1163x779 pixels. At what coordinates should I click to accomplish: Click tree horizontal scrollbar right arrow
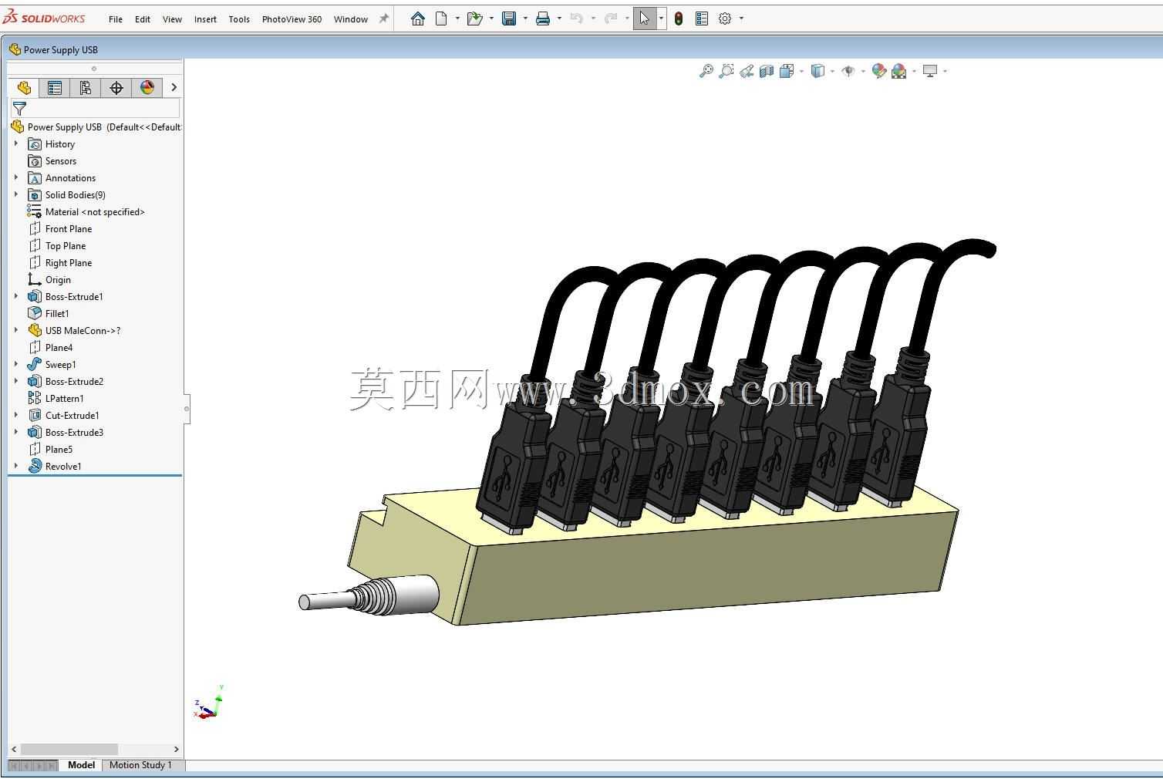[176, 749]
